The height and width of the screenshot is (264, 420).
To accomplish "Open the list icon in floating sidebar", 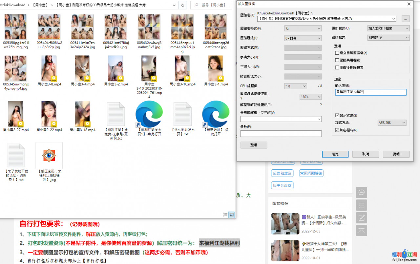I will pos(361,205).
